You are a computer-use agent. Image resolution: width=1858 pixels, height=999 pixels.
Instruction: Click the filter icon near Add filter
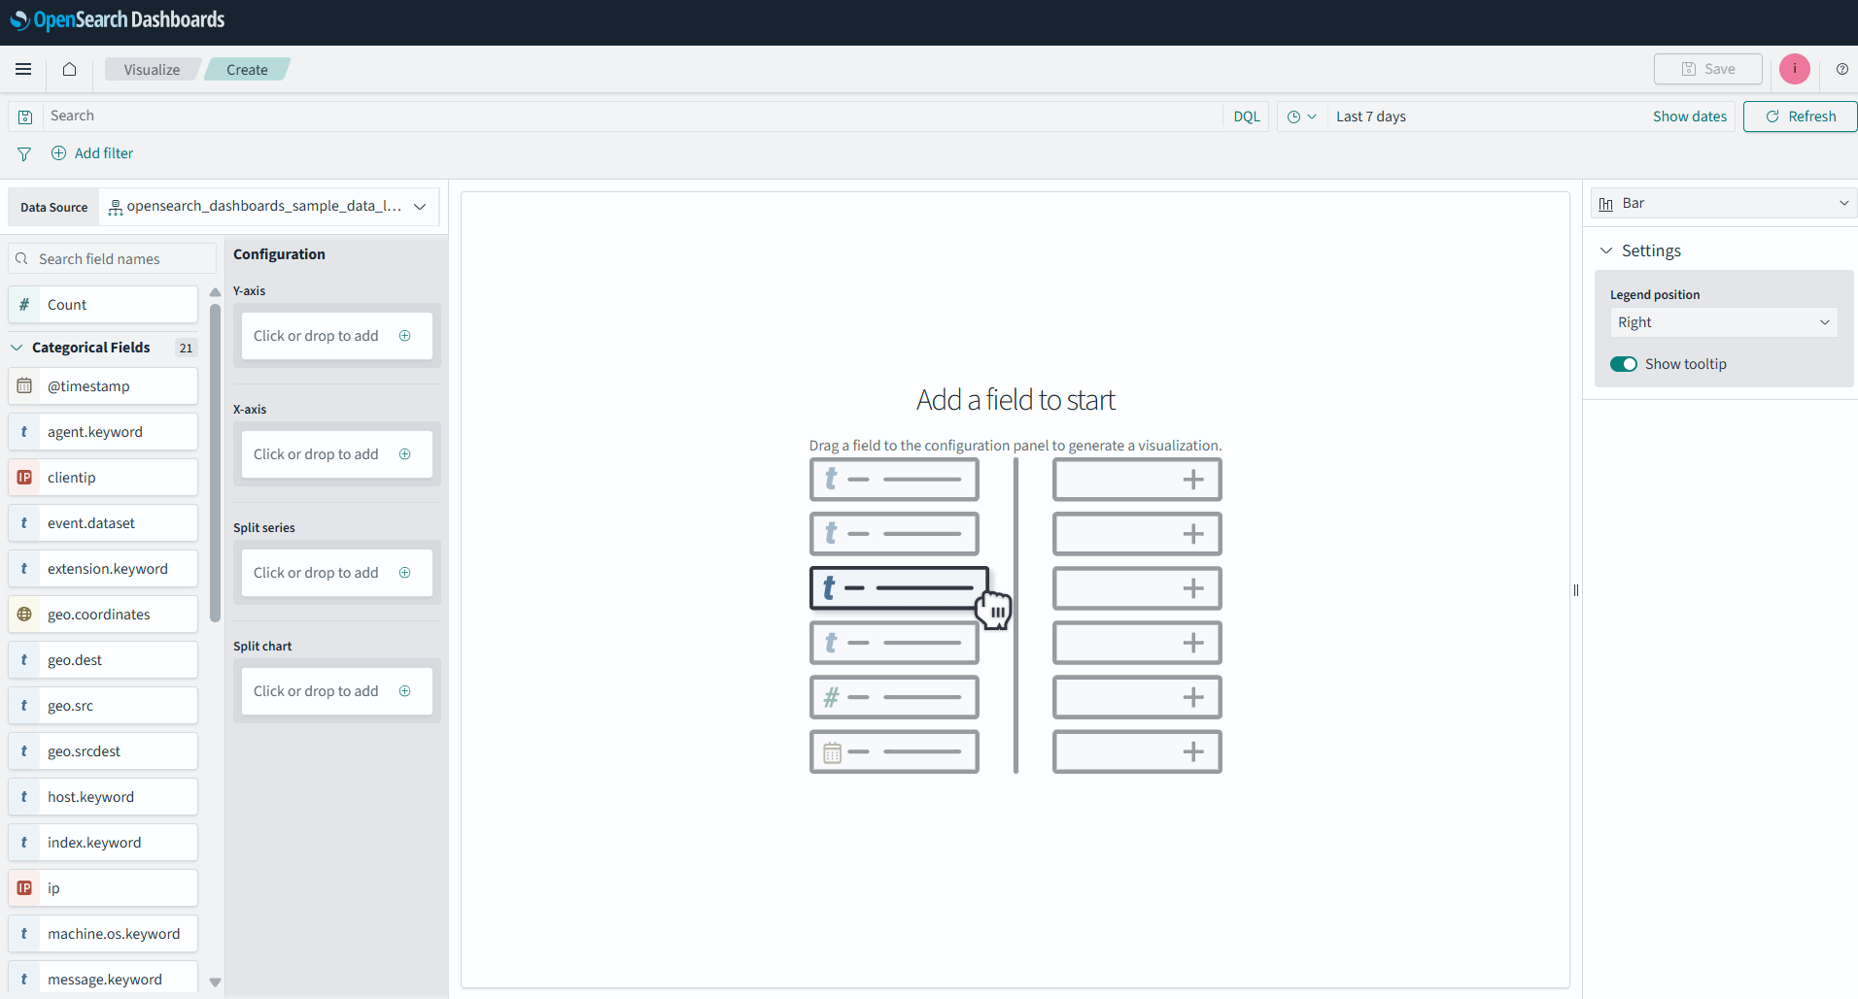[x=23, y=153]
